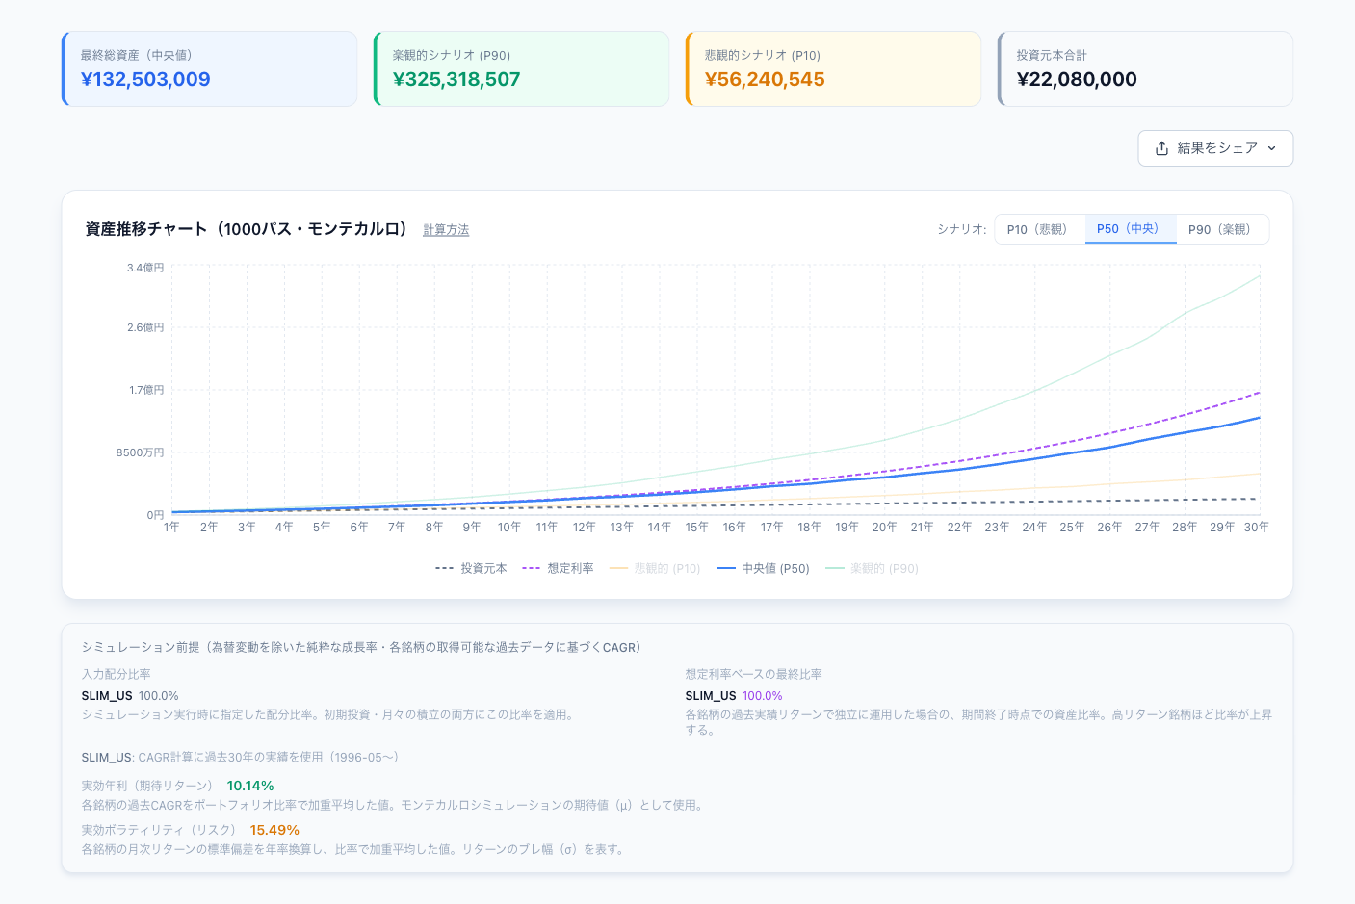This screenshot has height=904, width=1355.
Task: Click the purple dashed 想定利率 legend line icon
Action: coord(532,569)
